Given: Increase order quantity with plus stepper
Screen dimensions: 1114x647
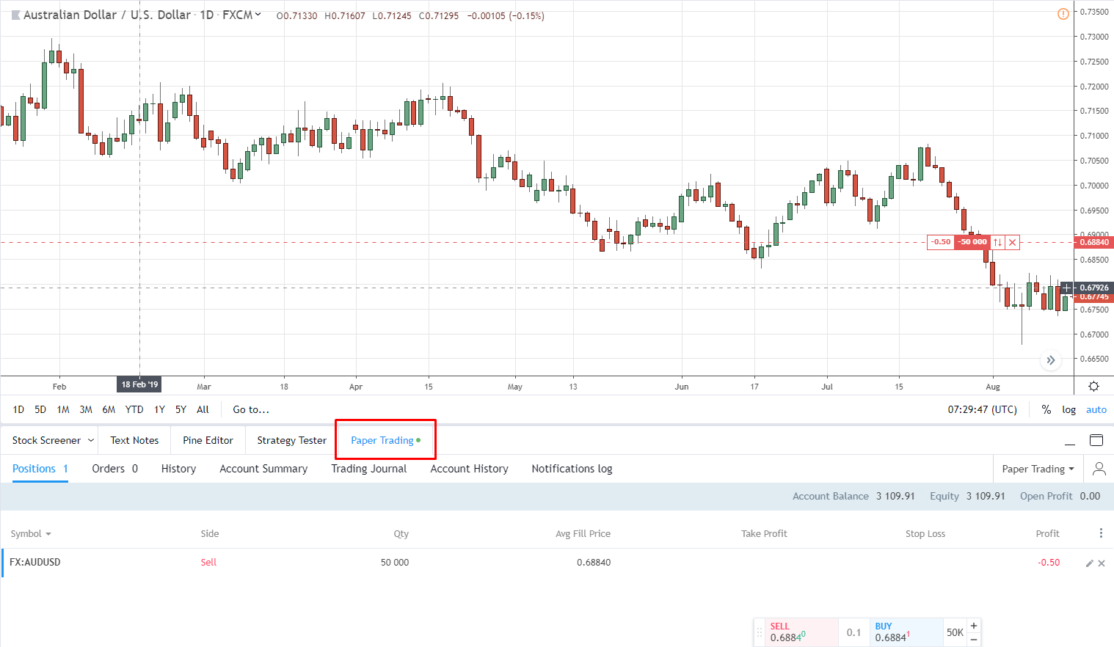Looking at the screenshot, I should coord(974,626).
